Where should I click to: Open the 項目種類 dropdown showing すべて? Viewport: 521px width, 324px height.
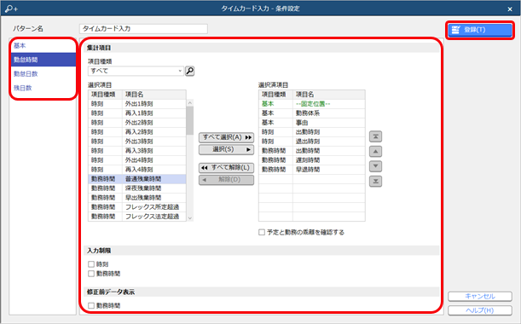pyautogui.click(x=136, y=71)
